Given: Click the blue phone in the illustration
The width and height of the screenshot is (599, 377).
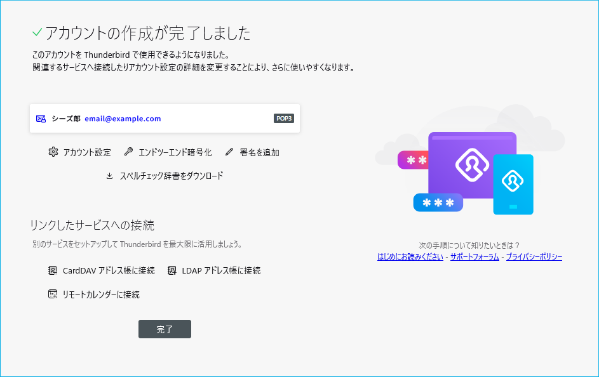Looking at the screenshot, I should [x=513, y=184].
